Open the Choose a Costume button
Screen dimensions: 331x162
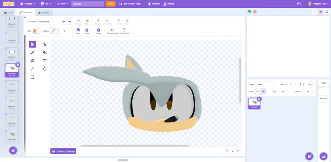13,150
